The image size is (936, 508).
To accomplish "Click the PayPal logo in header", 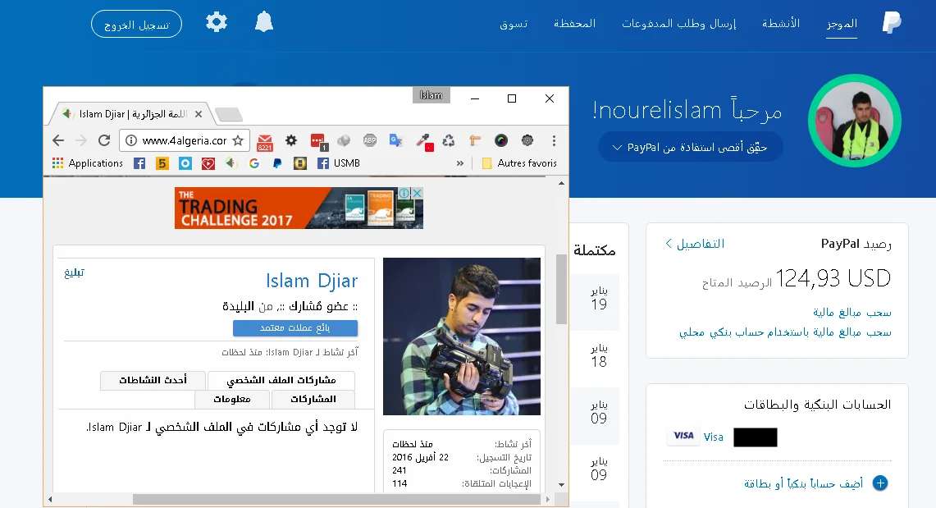I will point(892,23).
